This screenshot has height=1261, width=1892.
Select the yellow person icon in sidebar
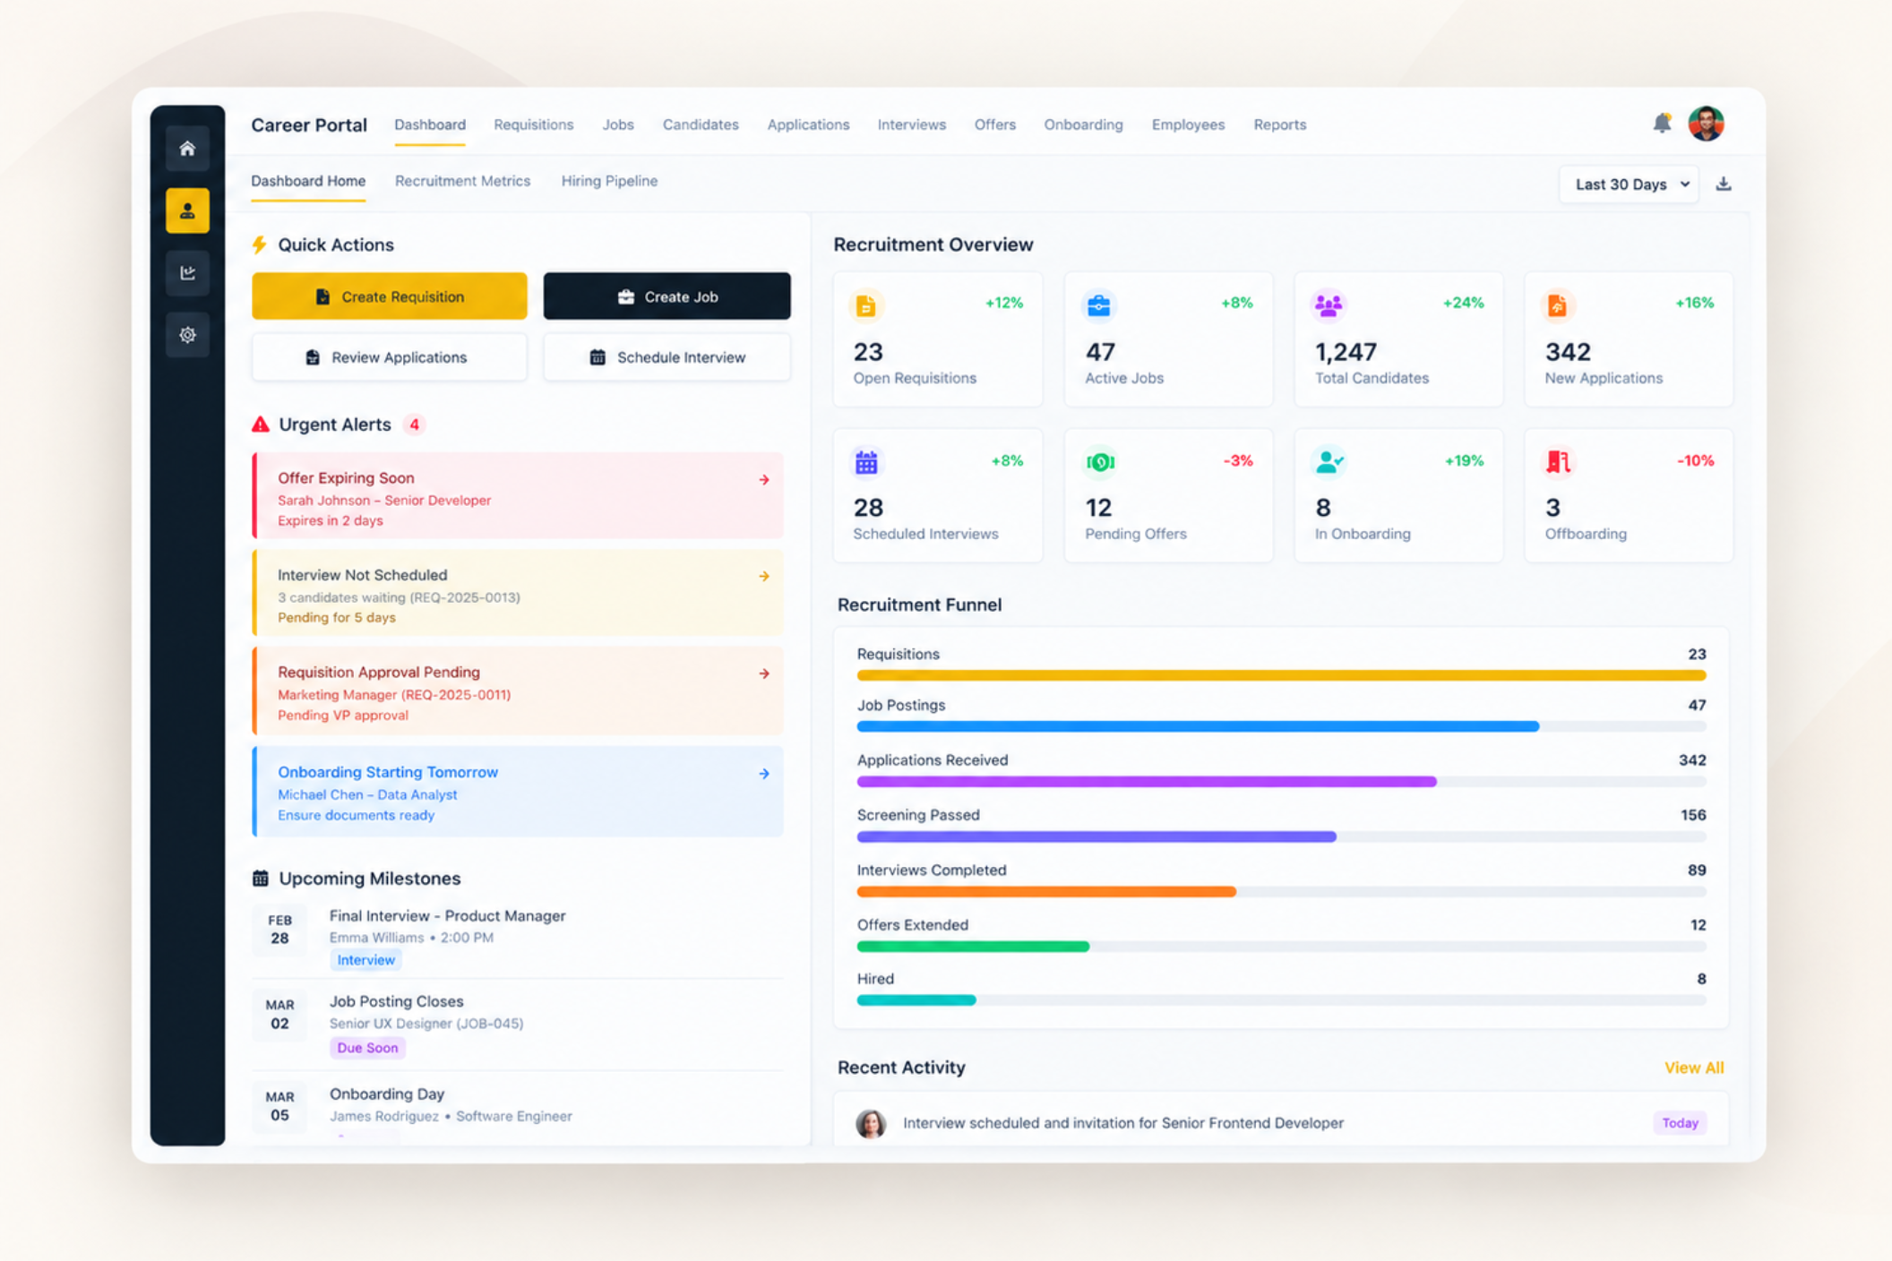coord(187,210)
